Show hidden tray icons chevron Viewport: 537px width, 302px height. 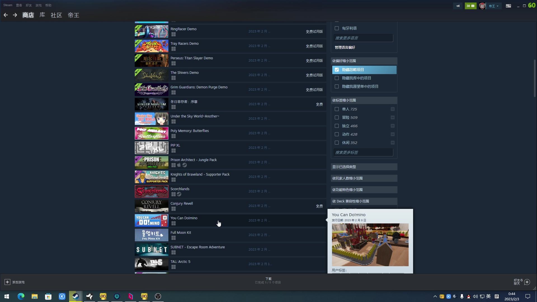pyautogui.click(x=435, y=296)
